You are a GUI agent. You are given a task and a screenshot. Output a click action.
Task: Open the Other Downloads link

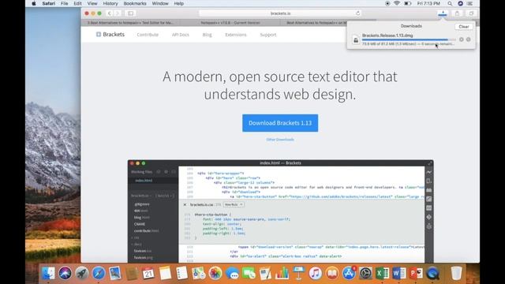point(280,140)
